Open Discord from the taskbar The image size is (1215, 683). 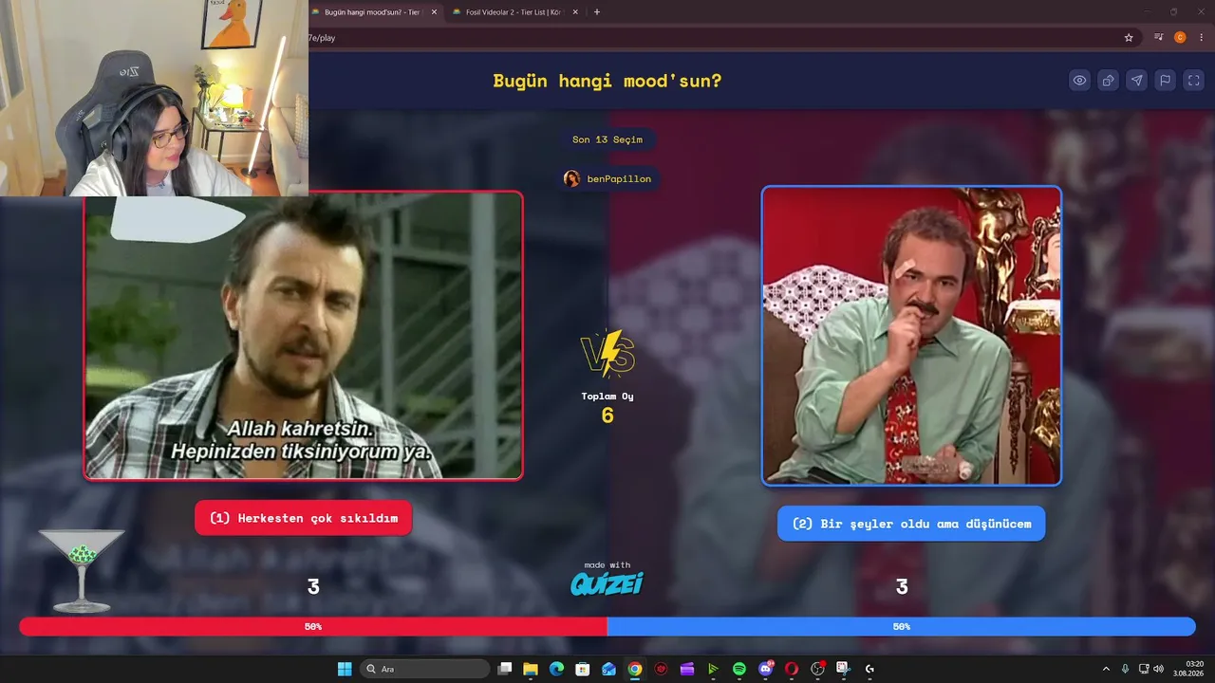point(766,669)
